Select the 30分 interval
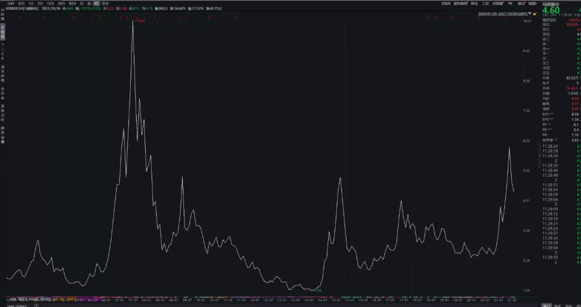Screen dimensions: 581x307 pos(61,3)
